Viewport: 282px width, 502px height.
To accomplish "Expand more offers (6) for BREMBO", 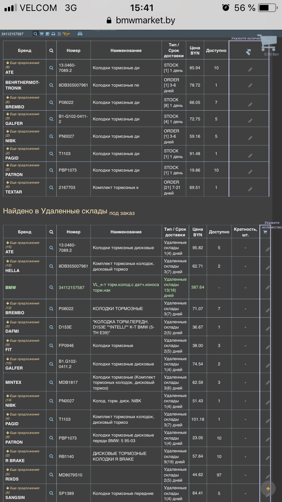I will point(22,99).
